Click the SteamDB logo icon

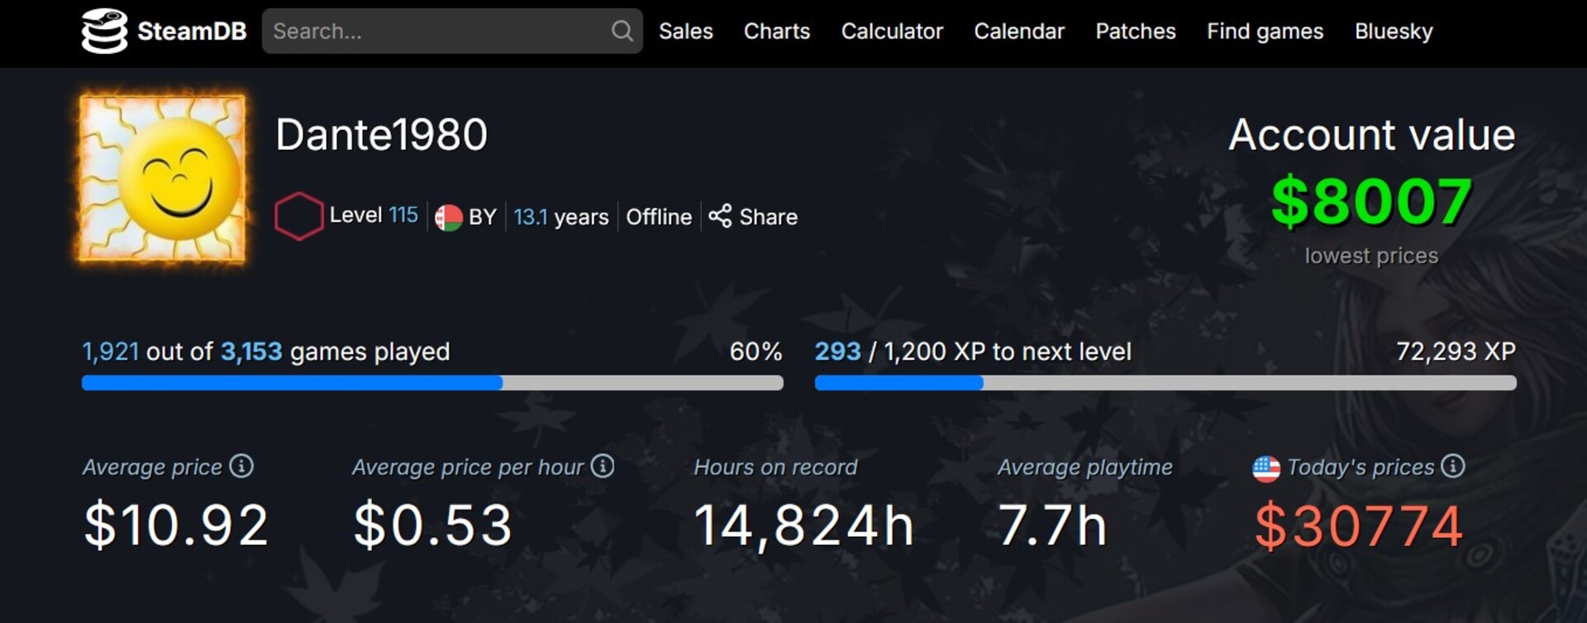(x=104, y=31)
